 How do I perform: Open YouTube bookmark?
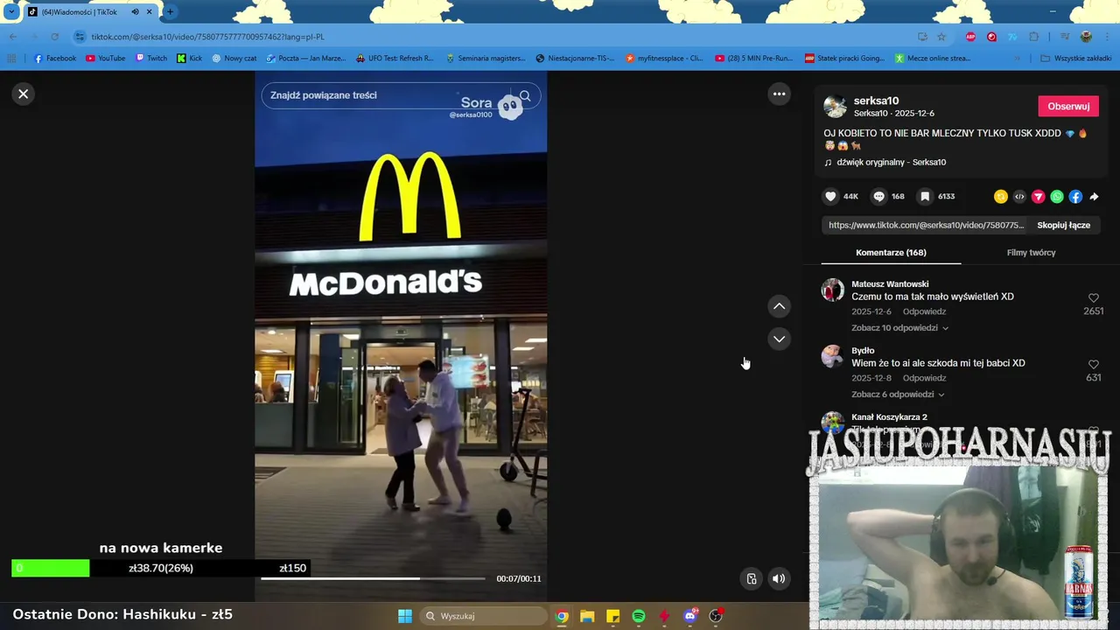[x=106, y=59]
